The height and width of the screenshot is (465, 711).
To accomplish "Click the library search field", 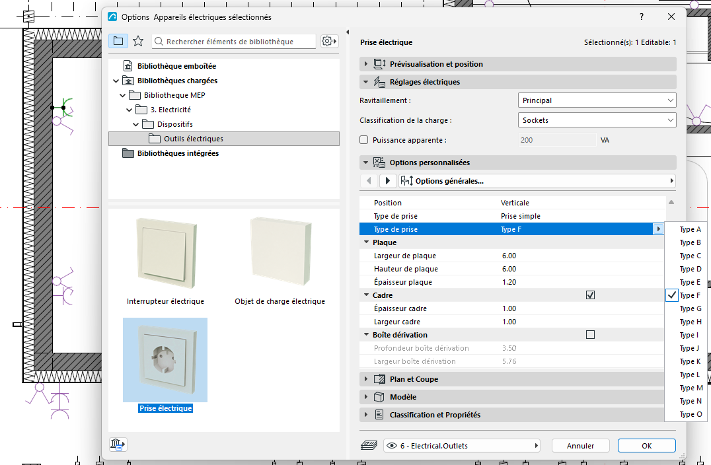I will pyautogui.click(x=233, y=41).
